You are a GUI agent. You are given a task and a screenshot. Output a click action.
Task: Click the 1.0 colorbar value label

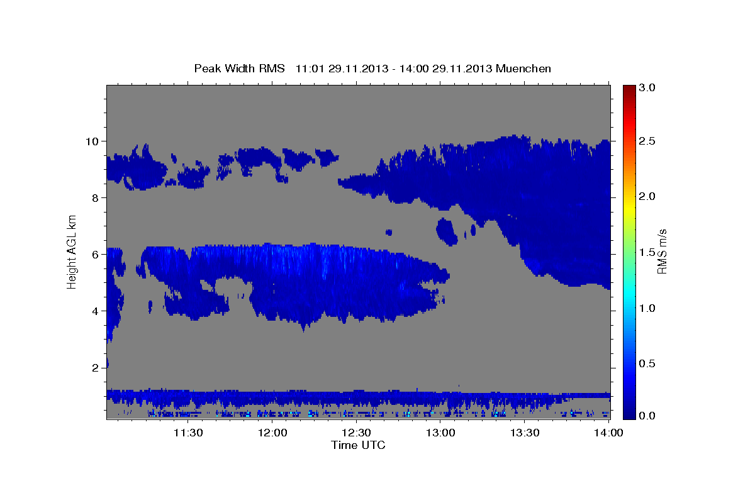pyautogui.click(x=648, y=308)
